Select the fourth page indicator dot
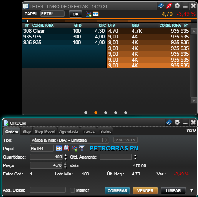Viewport: 198px width, 197px height. coord(116,112)
